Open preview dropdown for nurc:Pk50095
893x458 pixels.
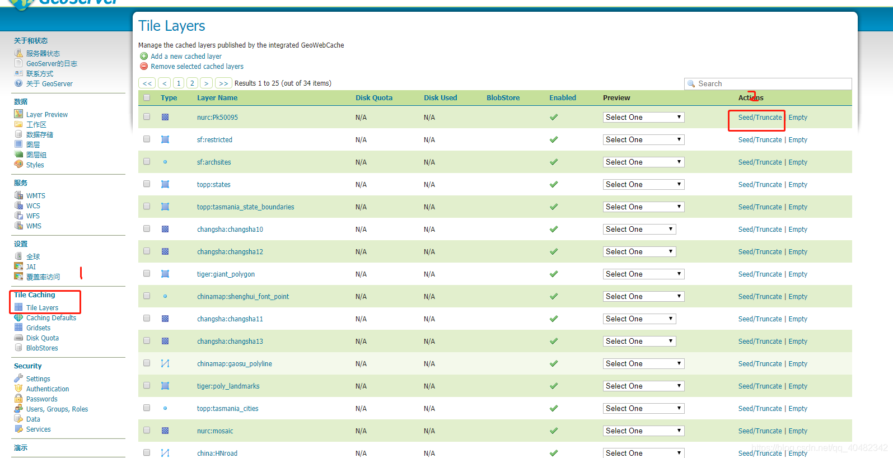[643, 117]
